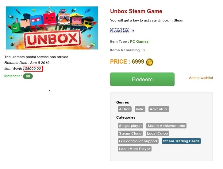Choose the Single-player category tag
The height and width of the screenshot is (169, 223).
[x=130, y=126]
